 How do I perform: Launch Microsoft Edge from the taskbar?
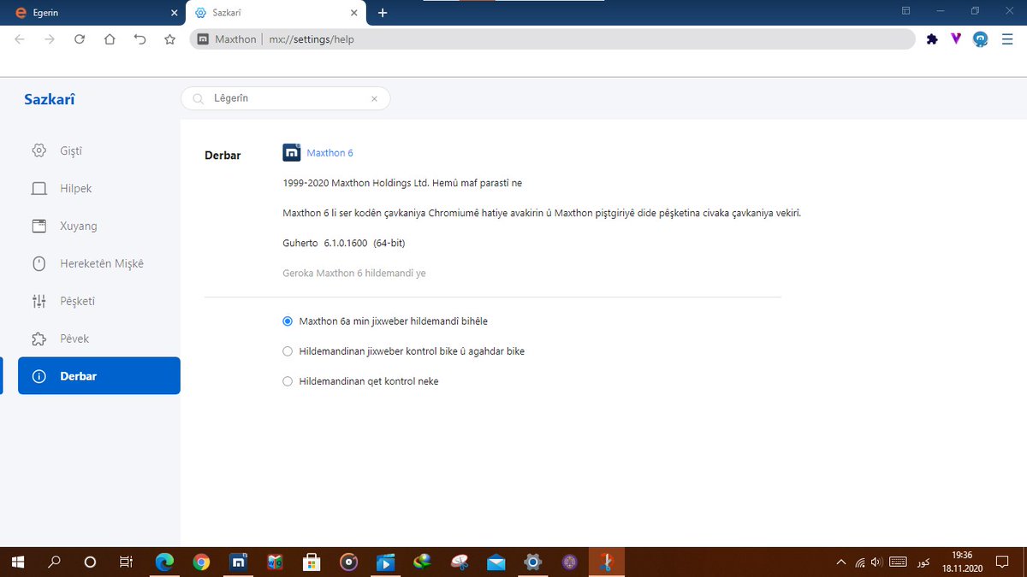(x=164, y=562)
